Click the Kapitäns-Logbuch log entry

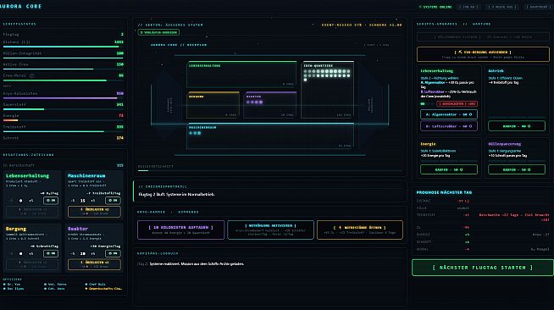pos(191,264)
